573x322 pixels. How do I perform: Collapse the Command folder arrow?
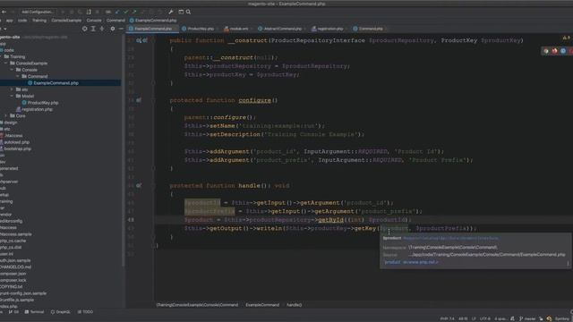pos(18,76)
